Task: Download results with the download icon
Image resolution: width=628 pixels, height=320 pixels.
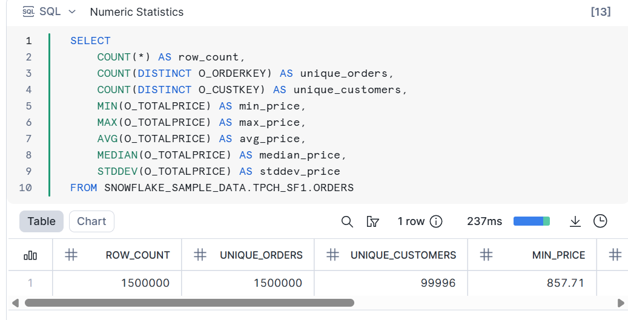Action: pos(575,221)
